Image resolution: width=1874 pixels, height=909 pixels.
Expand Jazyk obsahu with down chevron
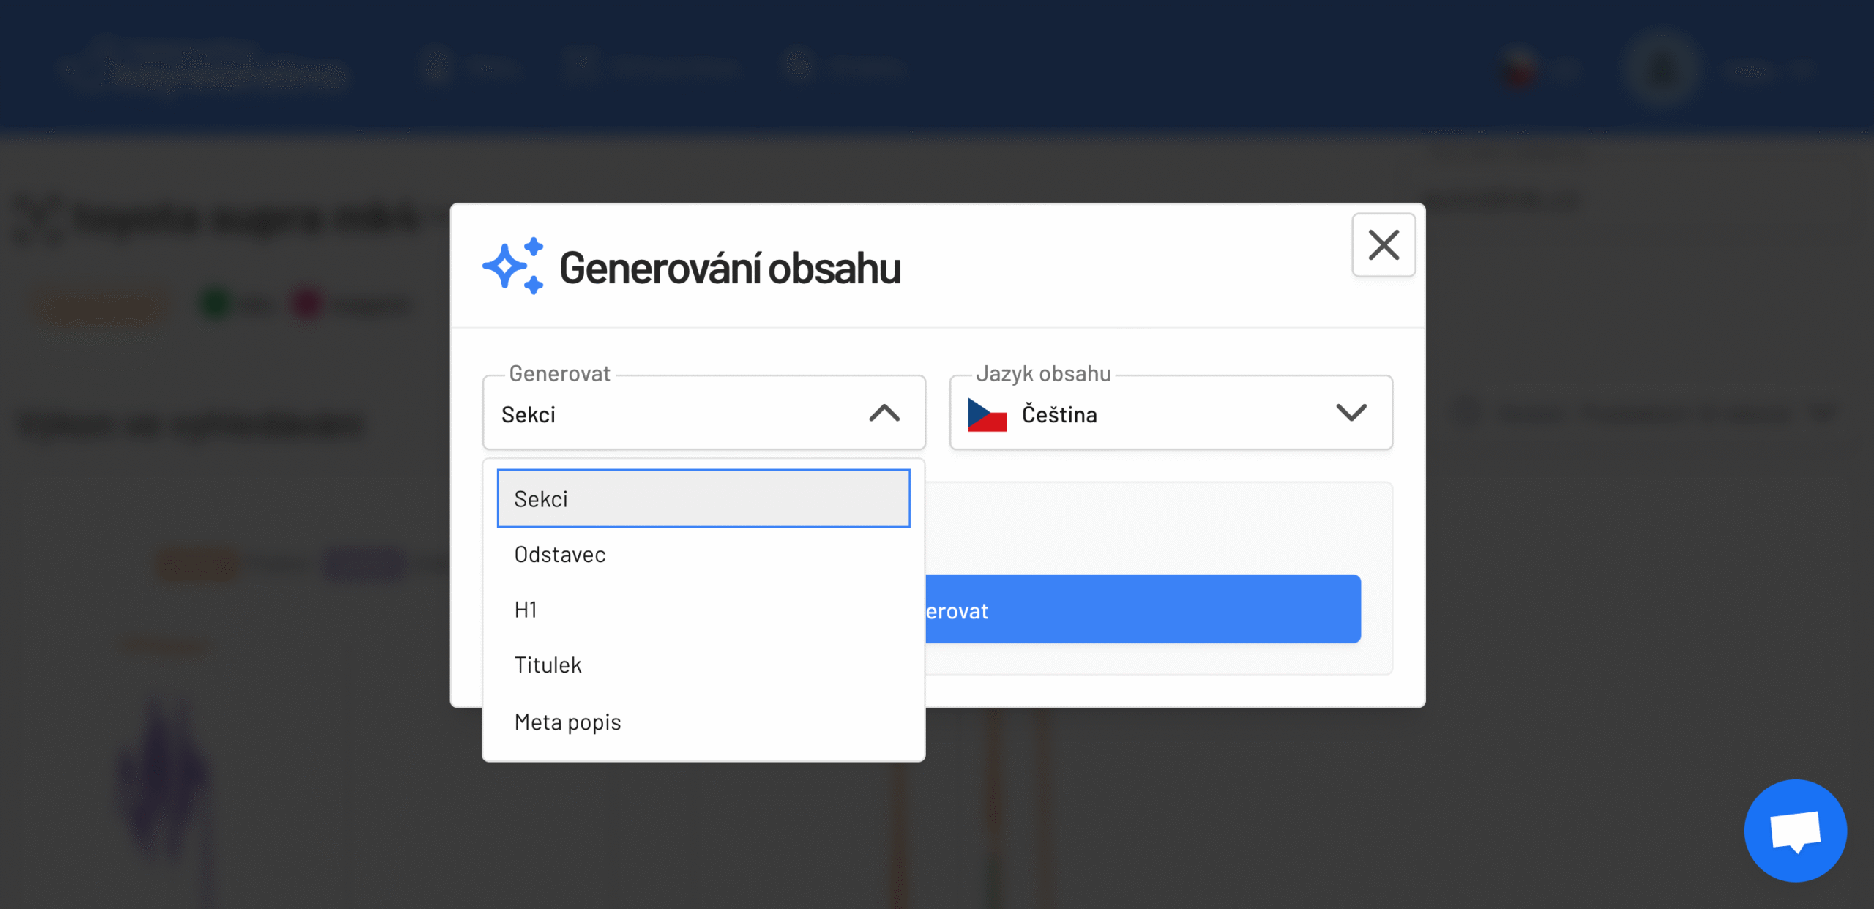1351,413
